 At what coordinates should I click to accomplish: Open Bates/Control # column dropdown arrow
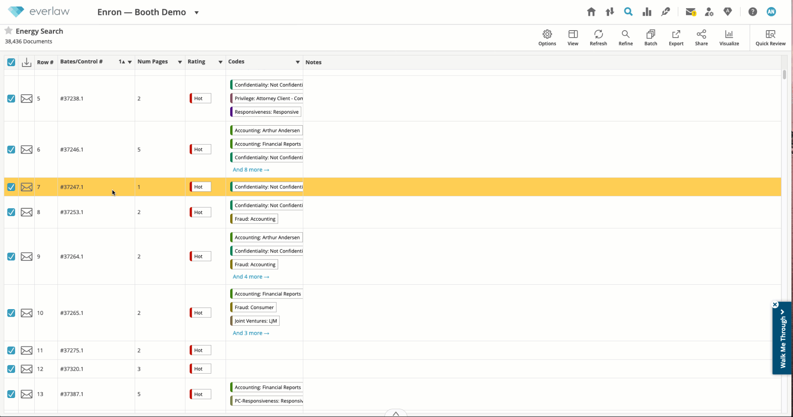pos(130,62)
